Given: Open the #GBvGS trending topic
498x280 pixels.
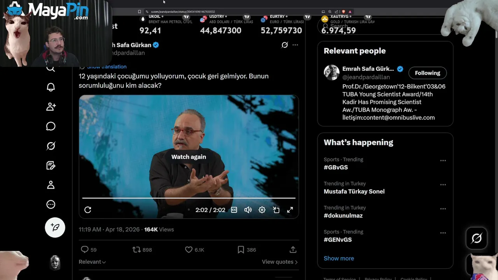Looking at the screenshot, I should [x=336, y=167].
